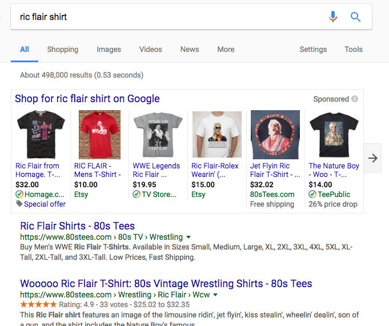Open the News tab
The image size is (389, 326).
click(x=190, y=49)
